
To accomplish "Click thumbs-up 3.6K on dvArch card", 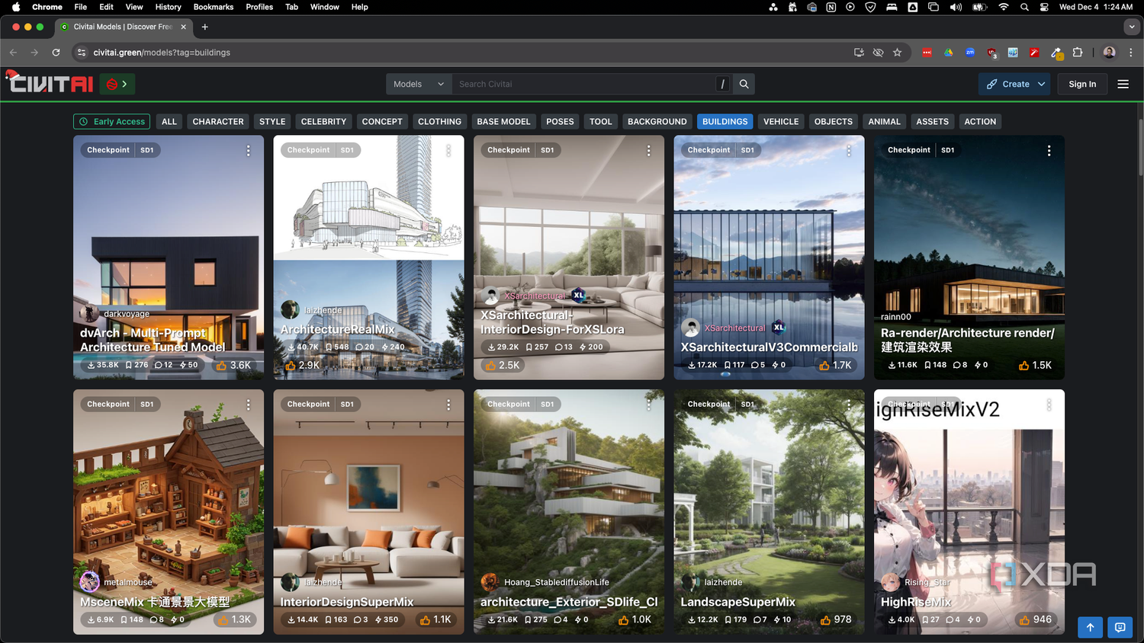I will coord(233,366).
